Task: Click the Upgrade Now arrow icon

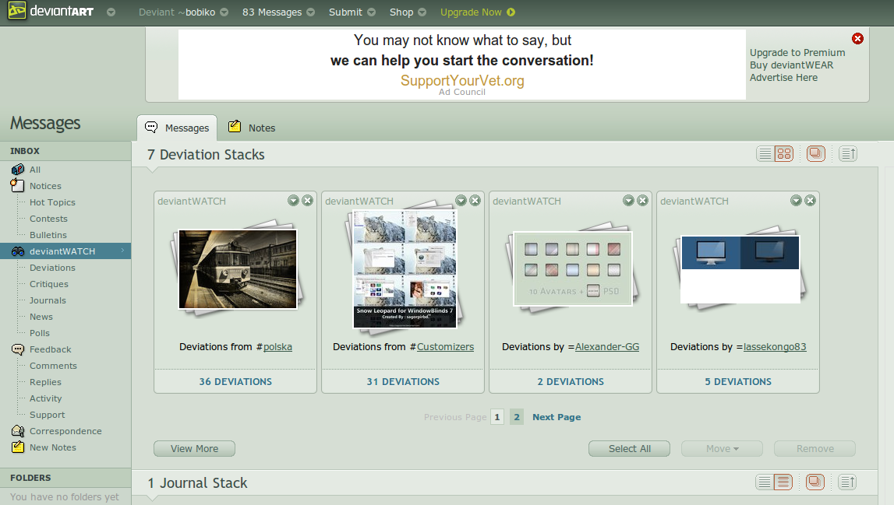Action: (511, 12)
